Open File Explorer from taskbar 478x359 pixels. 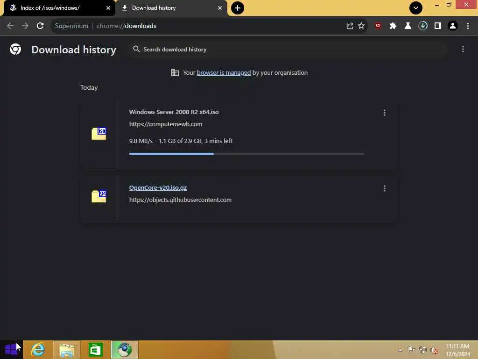click(67, 350)
